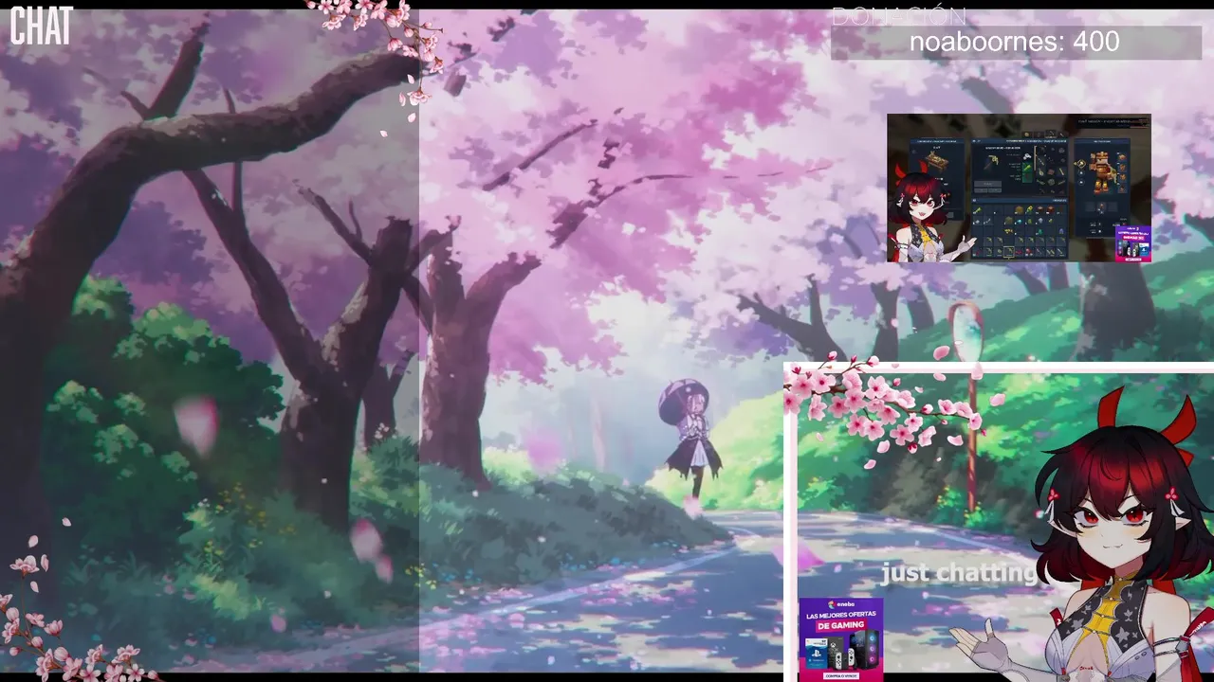
Task: Click the DE GAMING label in the ad
Action: coord(841,625)
